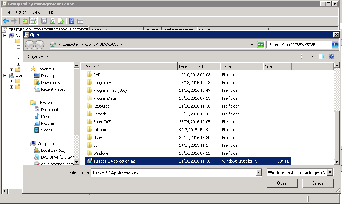Collapse the User Configuration tree node
The height and width of the screenshot is (204, 342).
5,75
